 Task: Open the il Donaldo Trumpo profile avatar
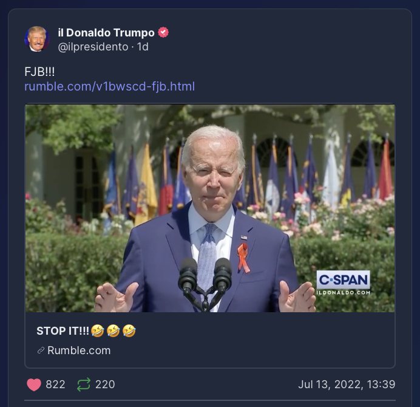point(37,39)
